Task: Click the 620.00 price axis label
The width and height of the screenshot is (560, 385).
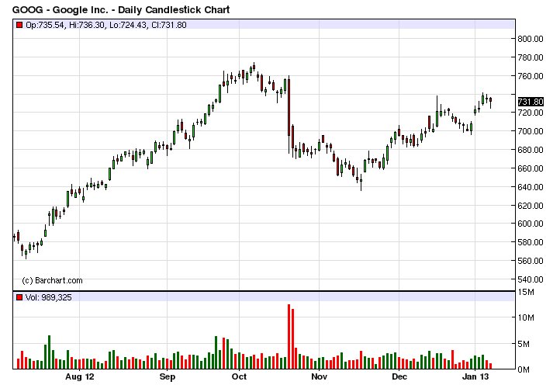Action: pos(531,206)
